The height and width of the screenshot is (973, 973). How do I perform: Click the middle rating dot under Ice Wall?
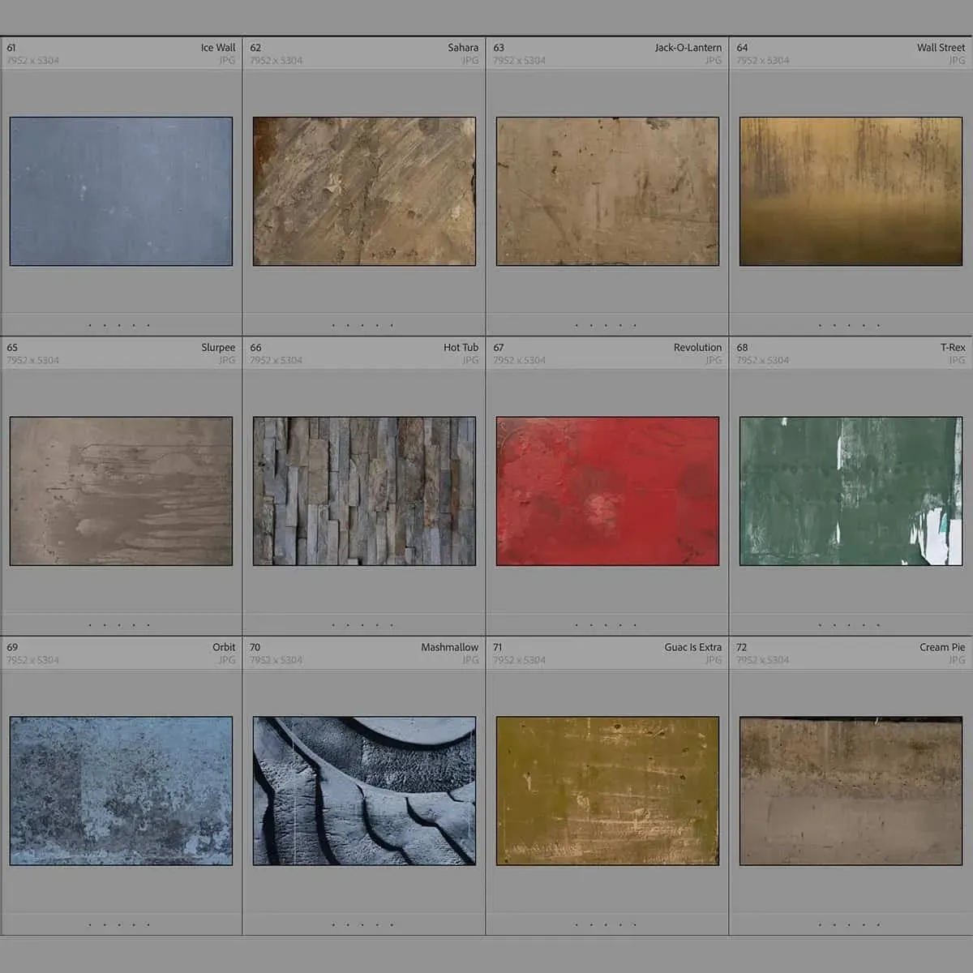tap(119, 326)
